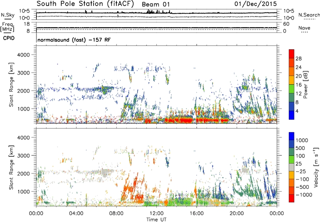Click the '20:00' time axis tick label
This screenshot has width=320, height=222.
[x=237, y=214]
